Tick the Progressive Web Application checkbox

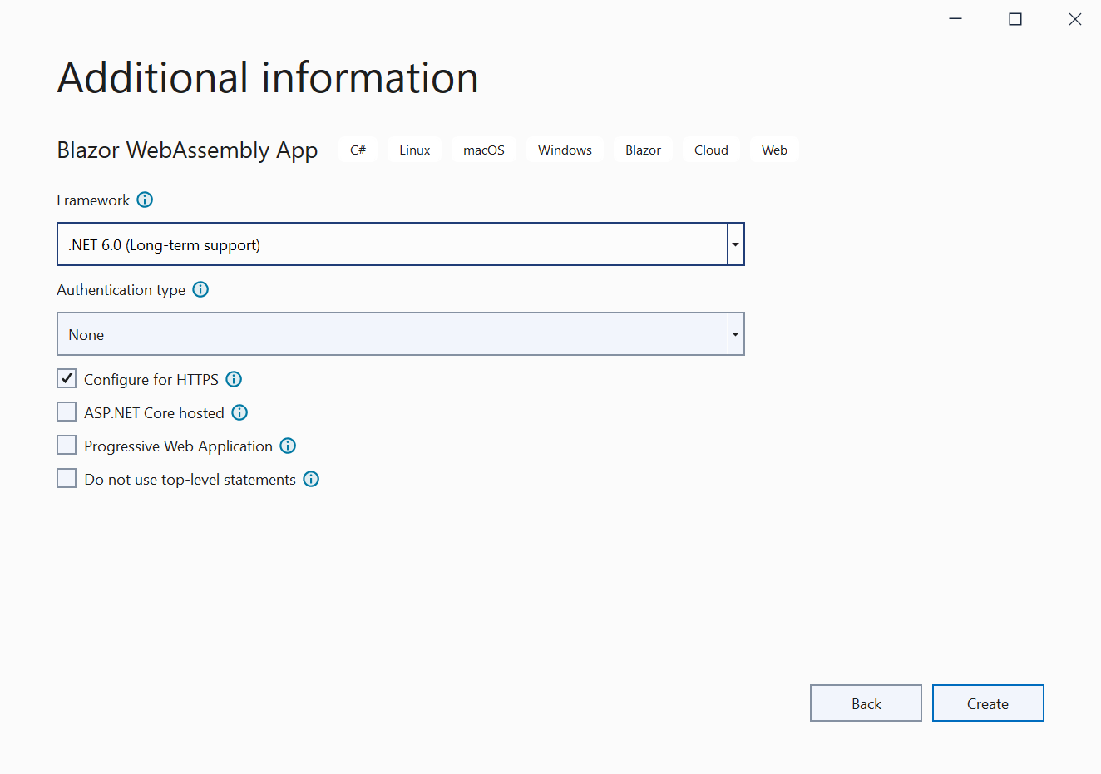click(67, 446)
